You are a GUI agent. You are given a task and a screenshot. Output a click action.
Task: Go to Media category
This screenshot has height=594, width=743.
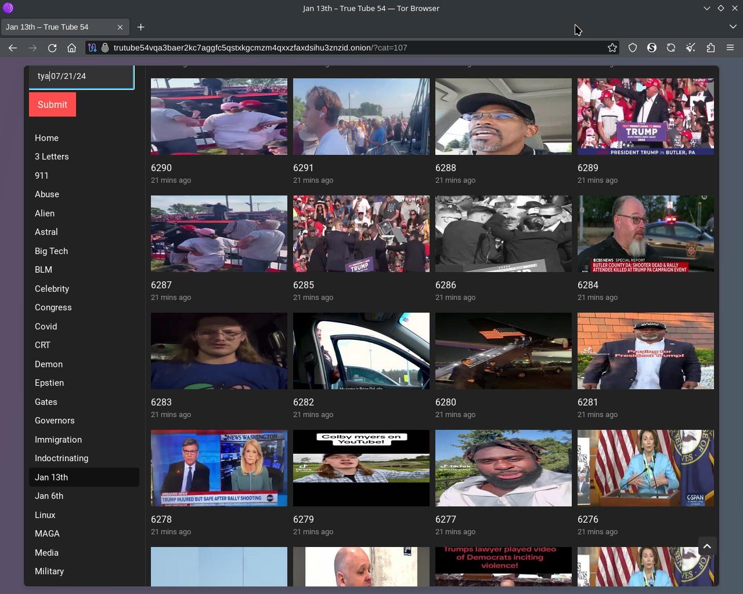46,553
